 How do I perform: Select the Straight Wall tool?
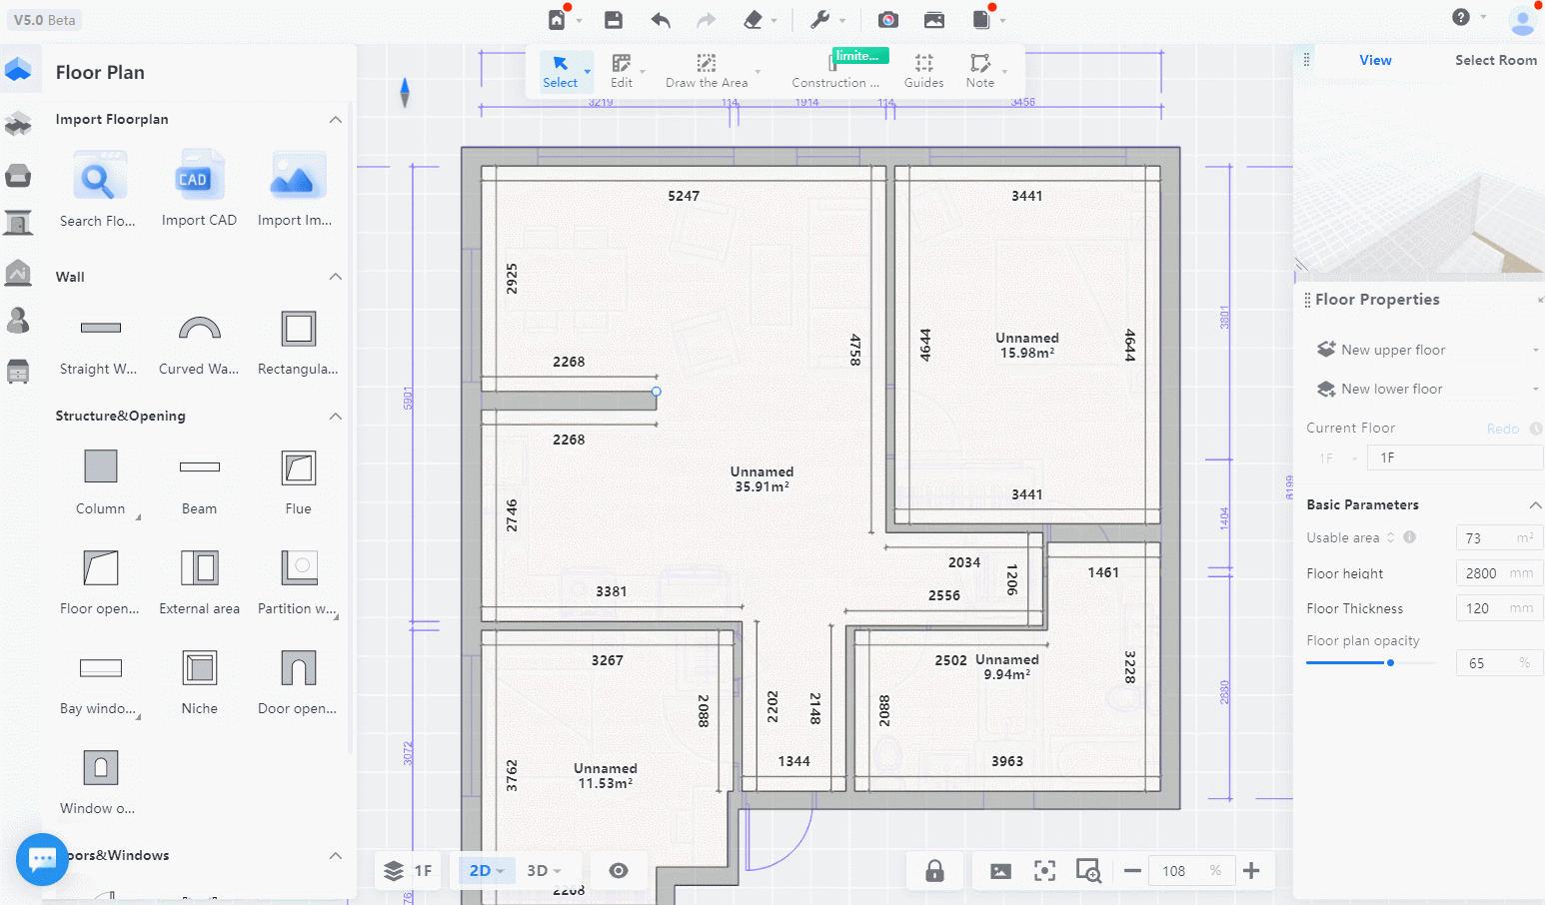click(x=100, y=329)
